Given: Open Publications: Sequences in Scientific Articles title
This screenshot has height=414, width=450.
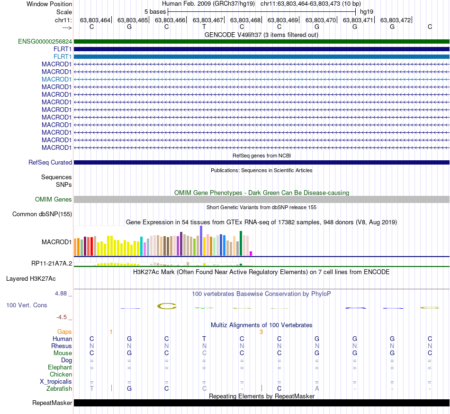Looking at the screenshot, I should [261, 170].
